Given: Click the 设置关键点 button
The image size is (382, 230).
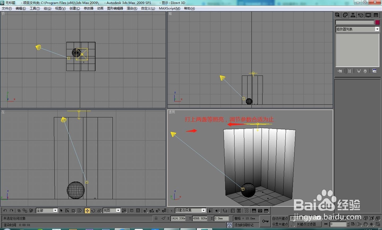Looking at the screenshot, I should pos(280,224).
